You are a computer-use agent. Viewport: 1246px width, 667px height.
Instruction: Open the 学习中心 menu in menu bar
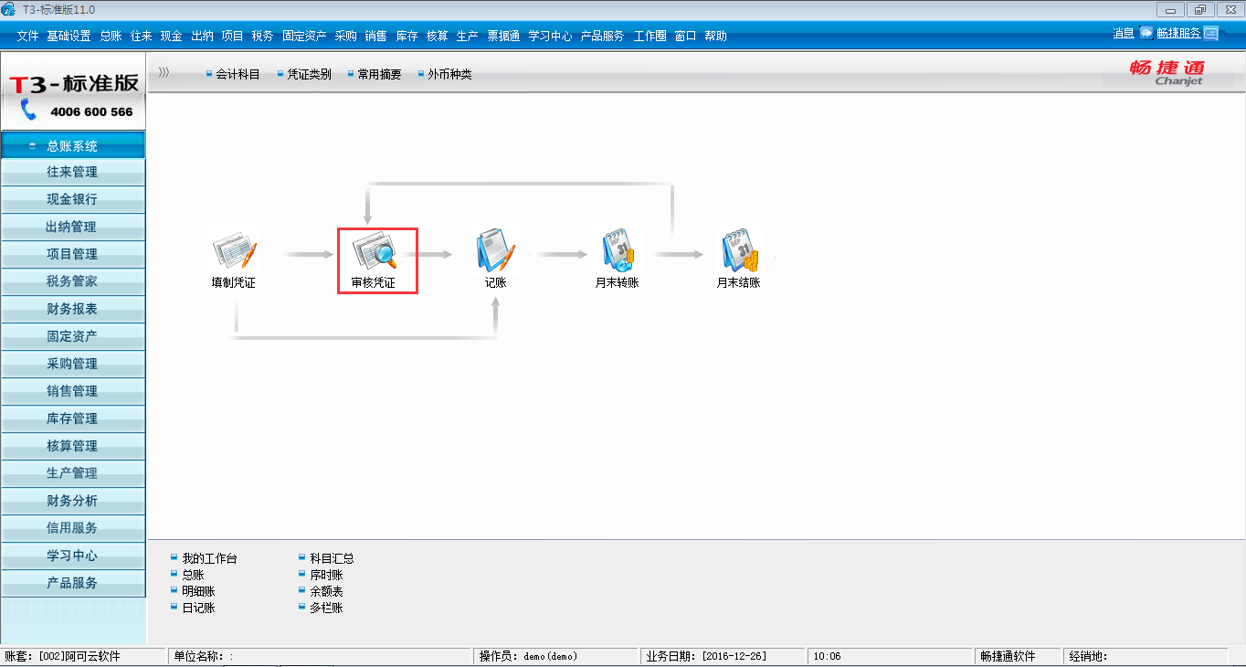click(550, 37)
